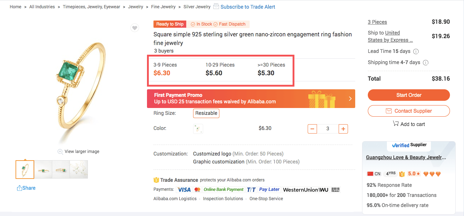Click the heart icon to favorite the ring
Image resolution: width=464 pixels, height=216 pixels.
[x=134, y=27]
